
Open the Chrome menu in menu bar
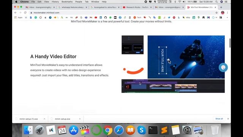coord(24,2)
